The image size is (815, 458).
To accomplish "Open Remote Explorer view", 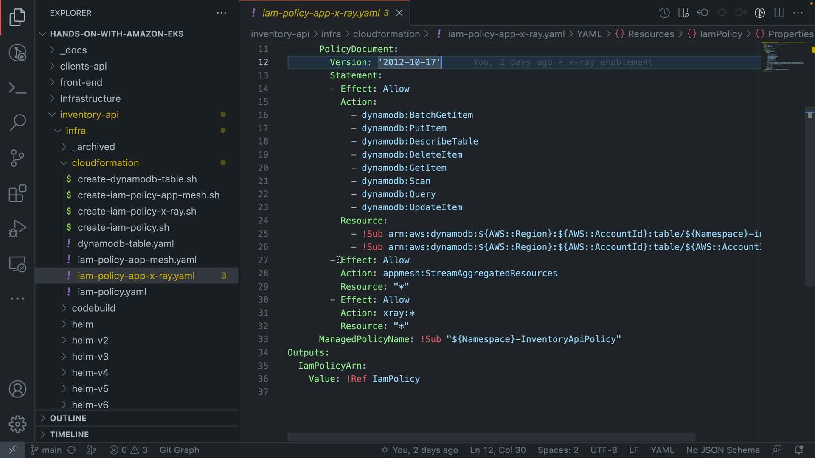I will (x=17, y=264).
